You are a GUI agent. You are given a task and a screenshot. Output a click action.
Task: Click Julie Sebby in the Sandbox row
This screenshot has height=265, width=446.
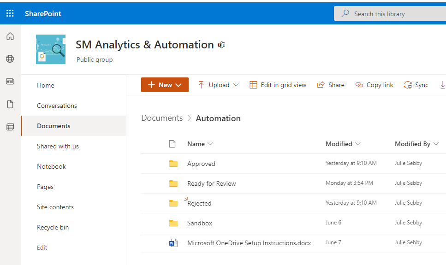[x=408, y=223]
